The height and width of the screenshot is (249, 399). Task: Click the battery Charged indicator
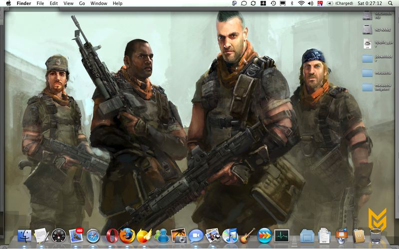[x=340, y=3]
